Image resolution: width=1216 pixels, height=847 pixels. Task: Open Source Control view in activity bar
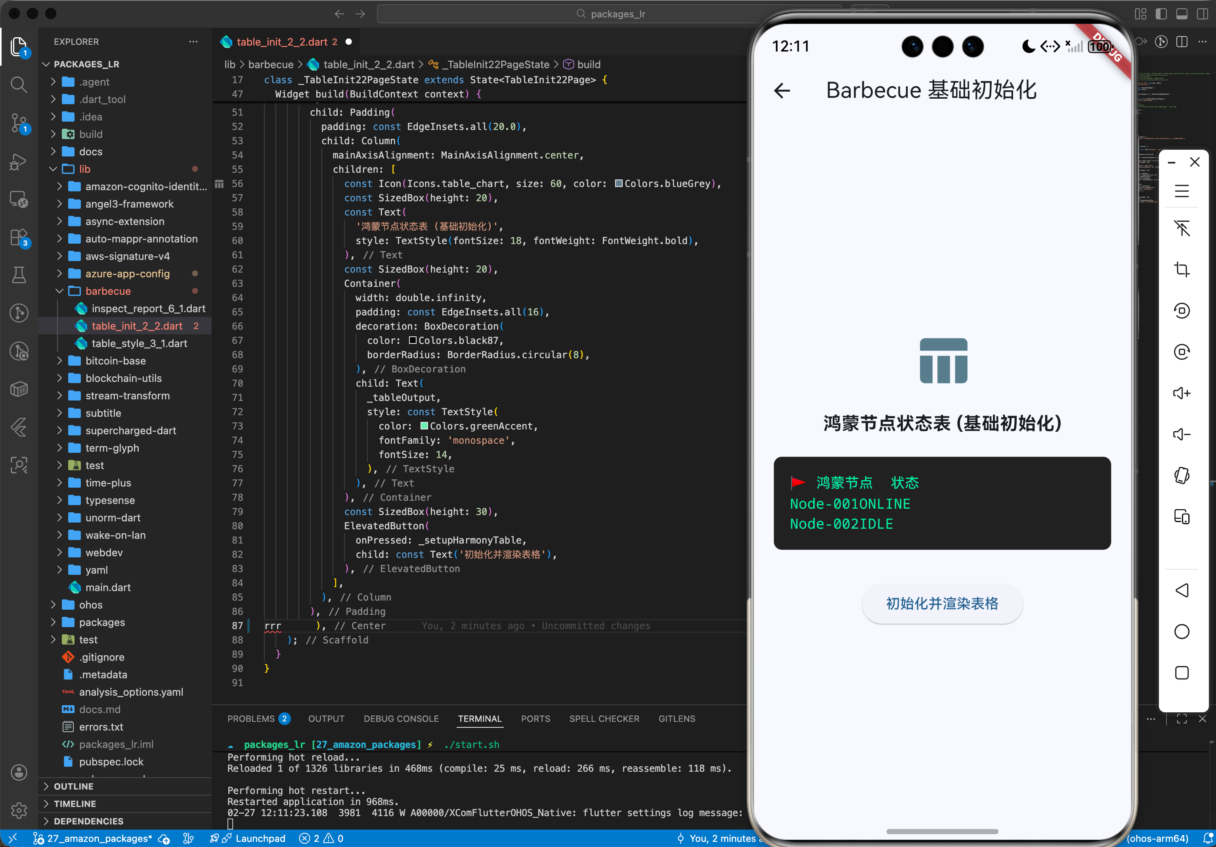pos(19,123)
